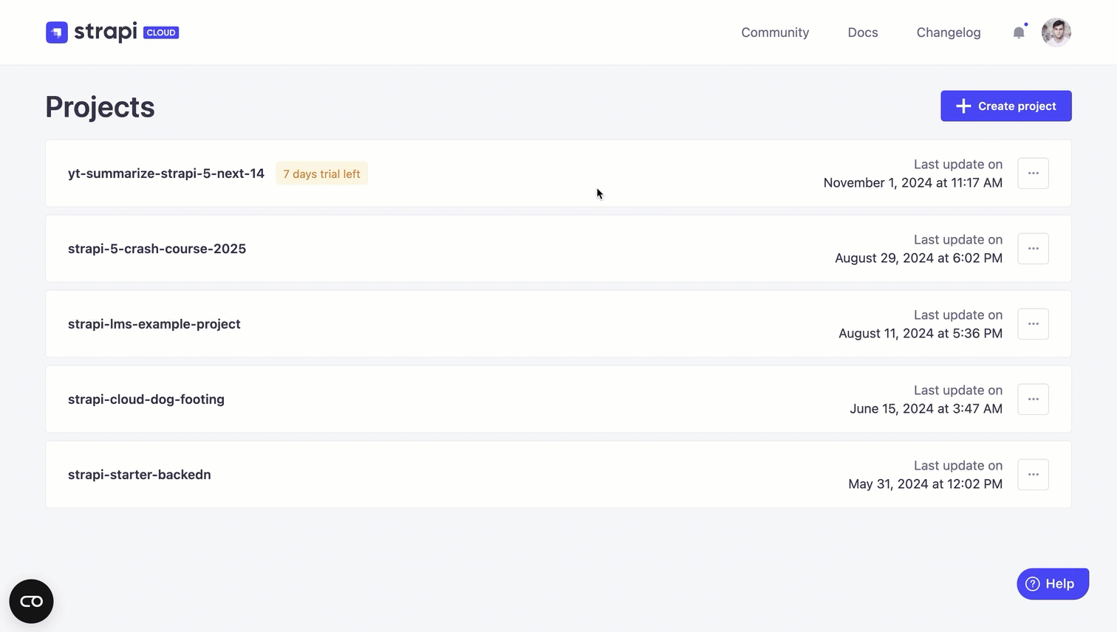
Task: Go to the Community page
Action: pos(775,32)
